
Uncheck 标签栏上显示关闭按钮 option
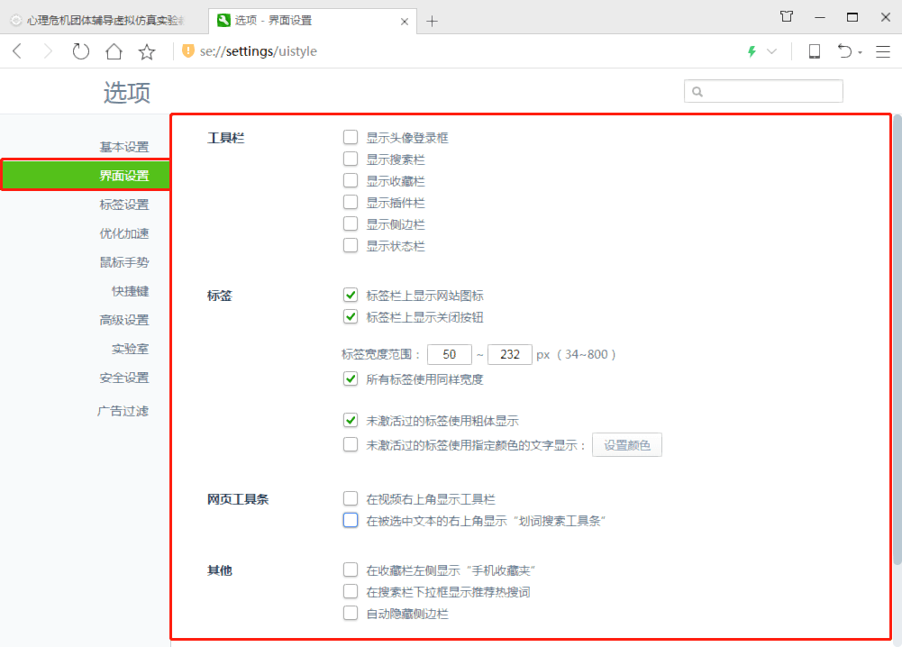click(x=351, y=316)
